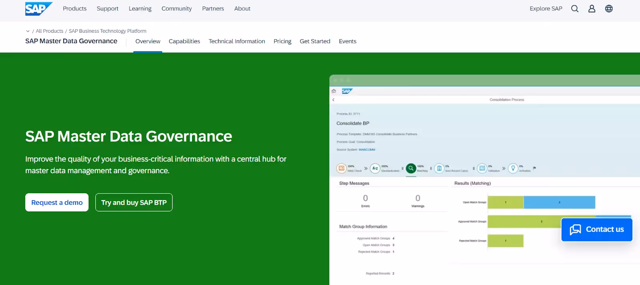Click the Rejected Records value row
Image resolution: width=640 pixels, height=285 pixels.
point(380,273)
